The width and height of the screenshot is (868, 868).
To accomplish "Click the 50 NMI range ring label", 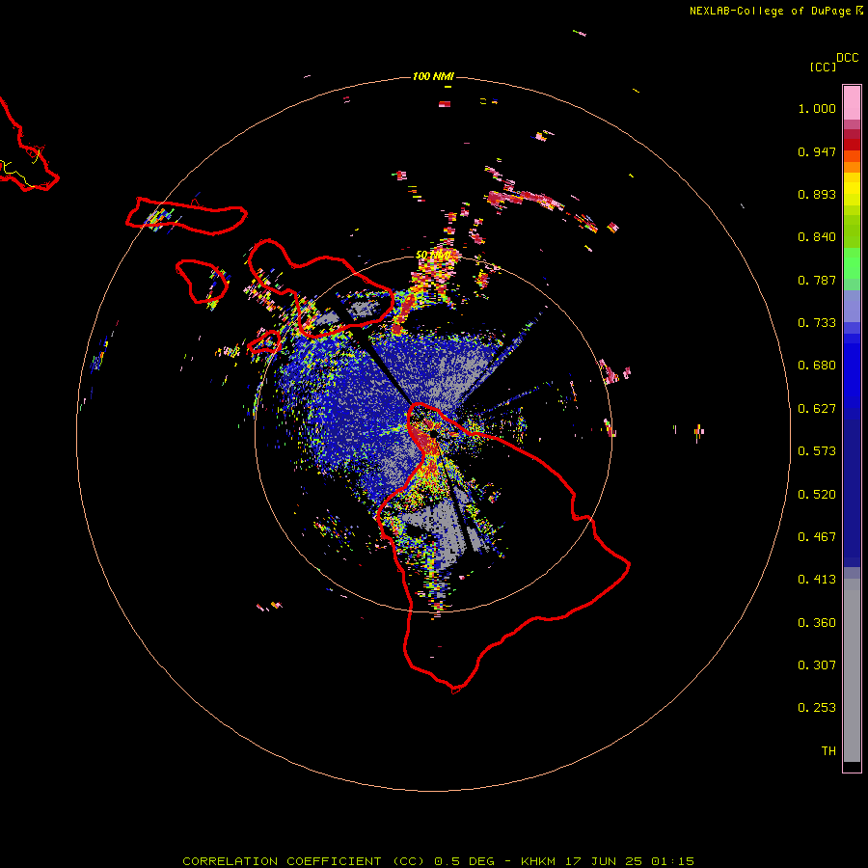I will point(433,256).
